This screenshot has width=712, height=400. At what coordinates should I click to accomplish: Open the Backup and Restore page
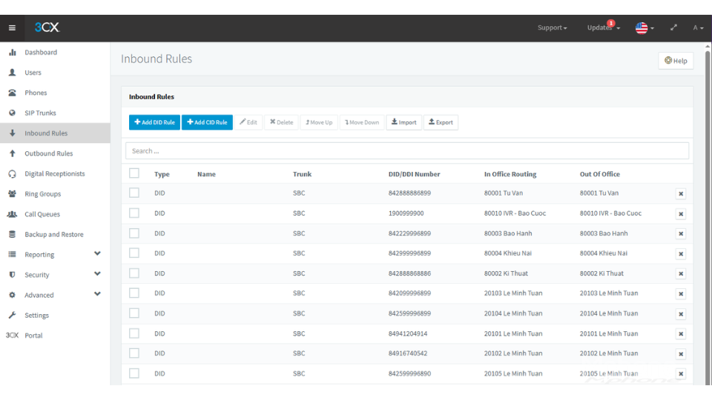tap(55, 235)
